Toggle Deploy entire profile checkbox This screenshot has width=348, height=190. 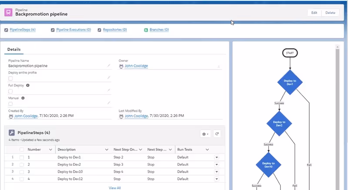pos(10,79)
